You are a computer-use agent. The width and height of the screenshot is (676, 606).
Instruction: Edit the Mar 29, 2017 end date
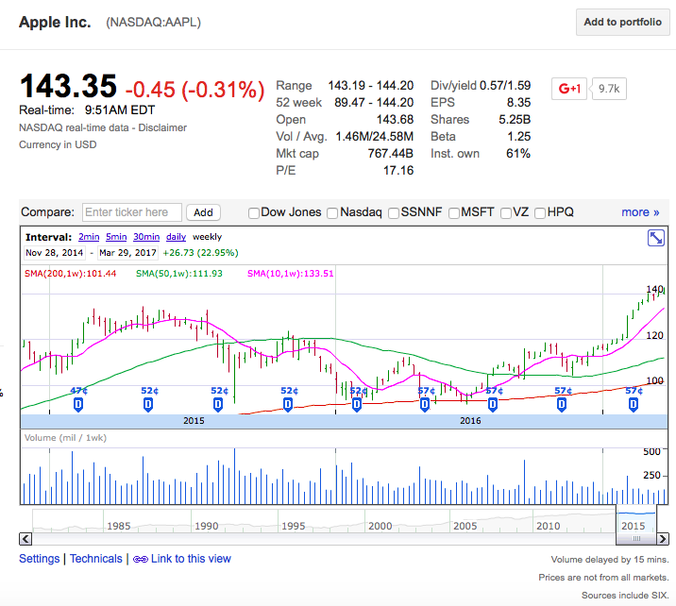(127, 253)
